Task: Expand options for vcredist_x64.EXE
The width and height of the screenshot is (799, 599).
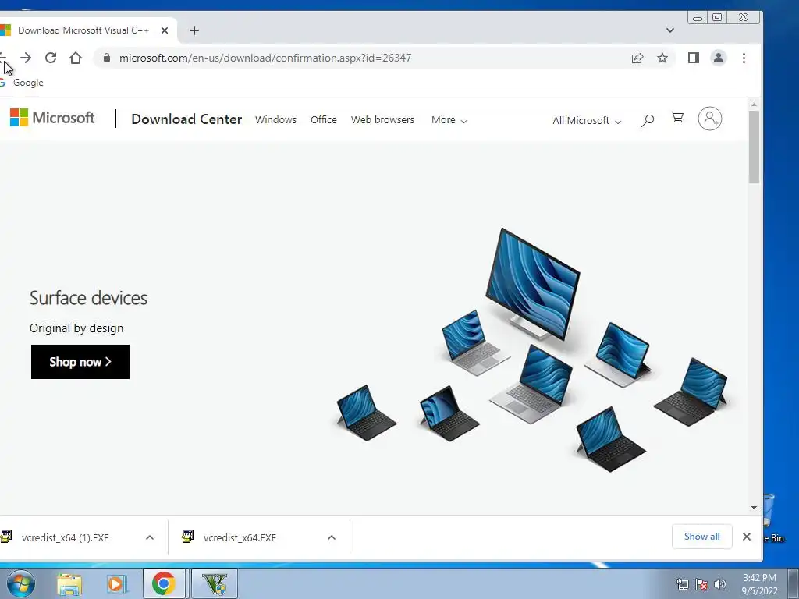Action: (332, 538)
